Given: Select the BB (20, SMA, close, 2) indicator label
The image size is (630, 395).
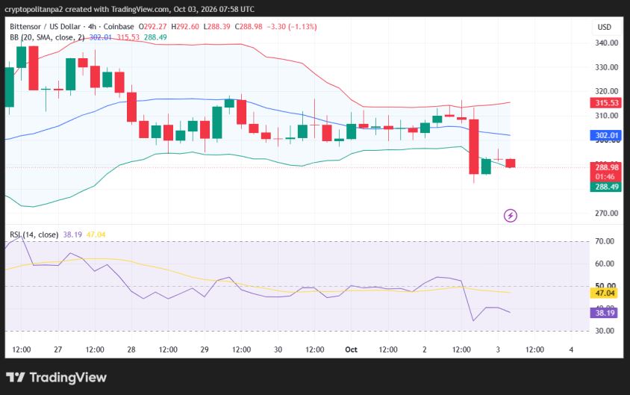Looking at the screenshot, I should pos(47,37).
